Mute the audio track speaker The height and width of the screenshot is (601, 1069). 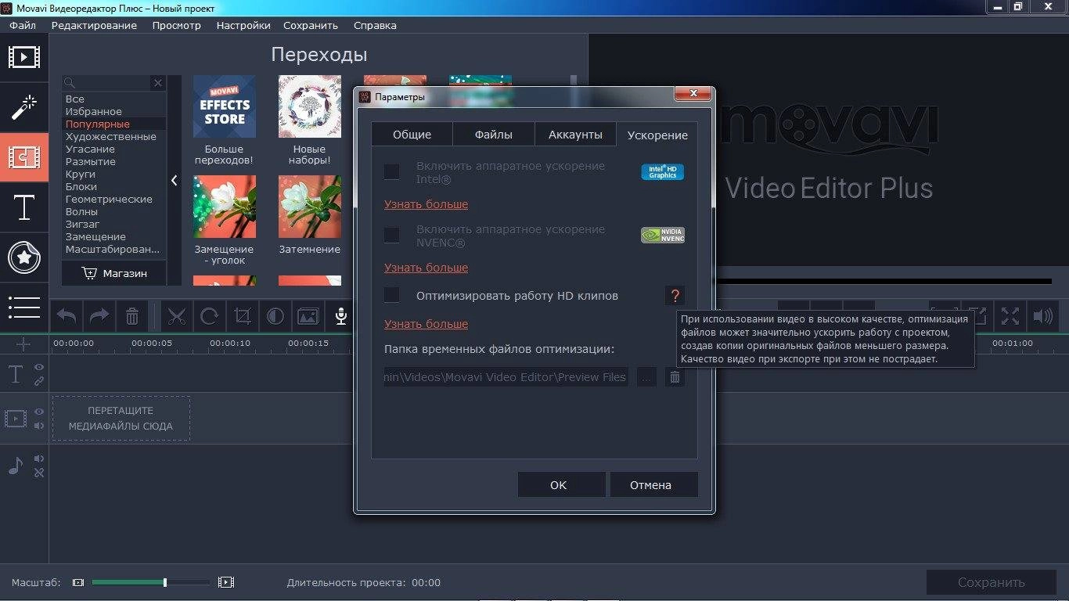[x=39, y=459]
